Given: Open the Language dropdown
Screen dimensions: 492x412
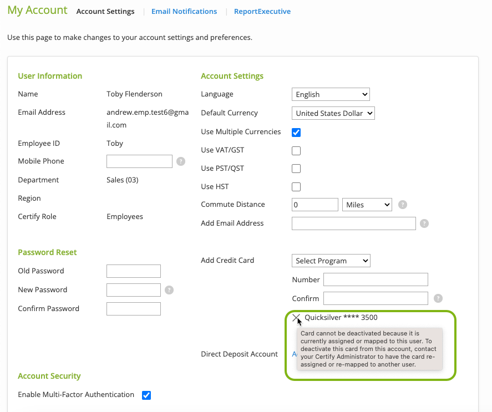Looking at the screenshot, I should pos(331,94).
